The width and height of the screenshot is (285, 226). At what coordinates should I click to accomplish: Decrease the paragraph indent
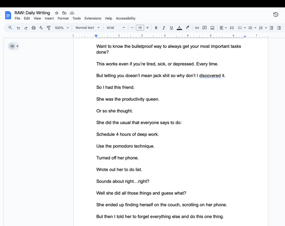click(x=271, y=28)
